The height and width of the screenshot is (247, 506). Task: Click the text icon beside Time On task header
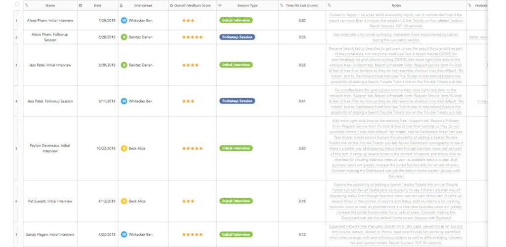281,5
